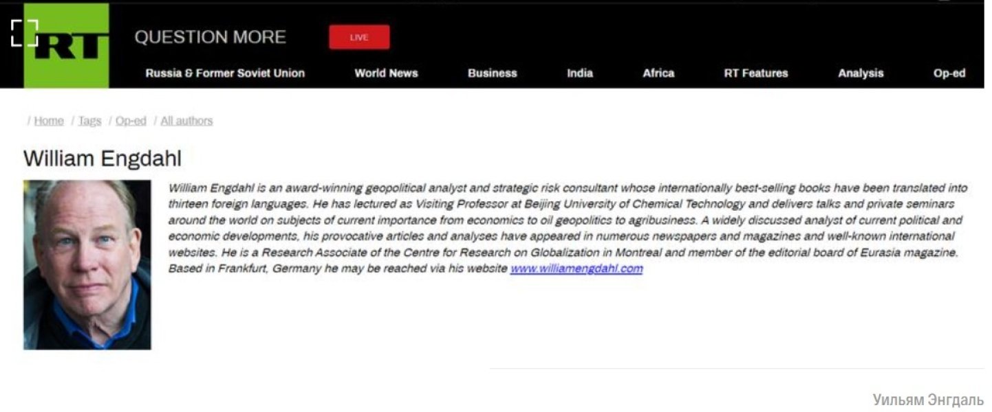992x412 pixels.
Task: Click the Уильям Энгдаль caption text
Action: (x=928, y=400)
